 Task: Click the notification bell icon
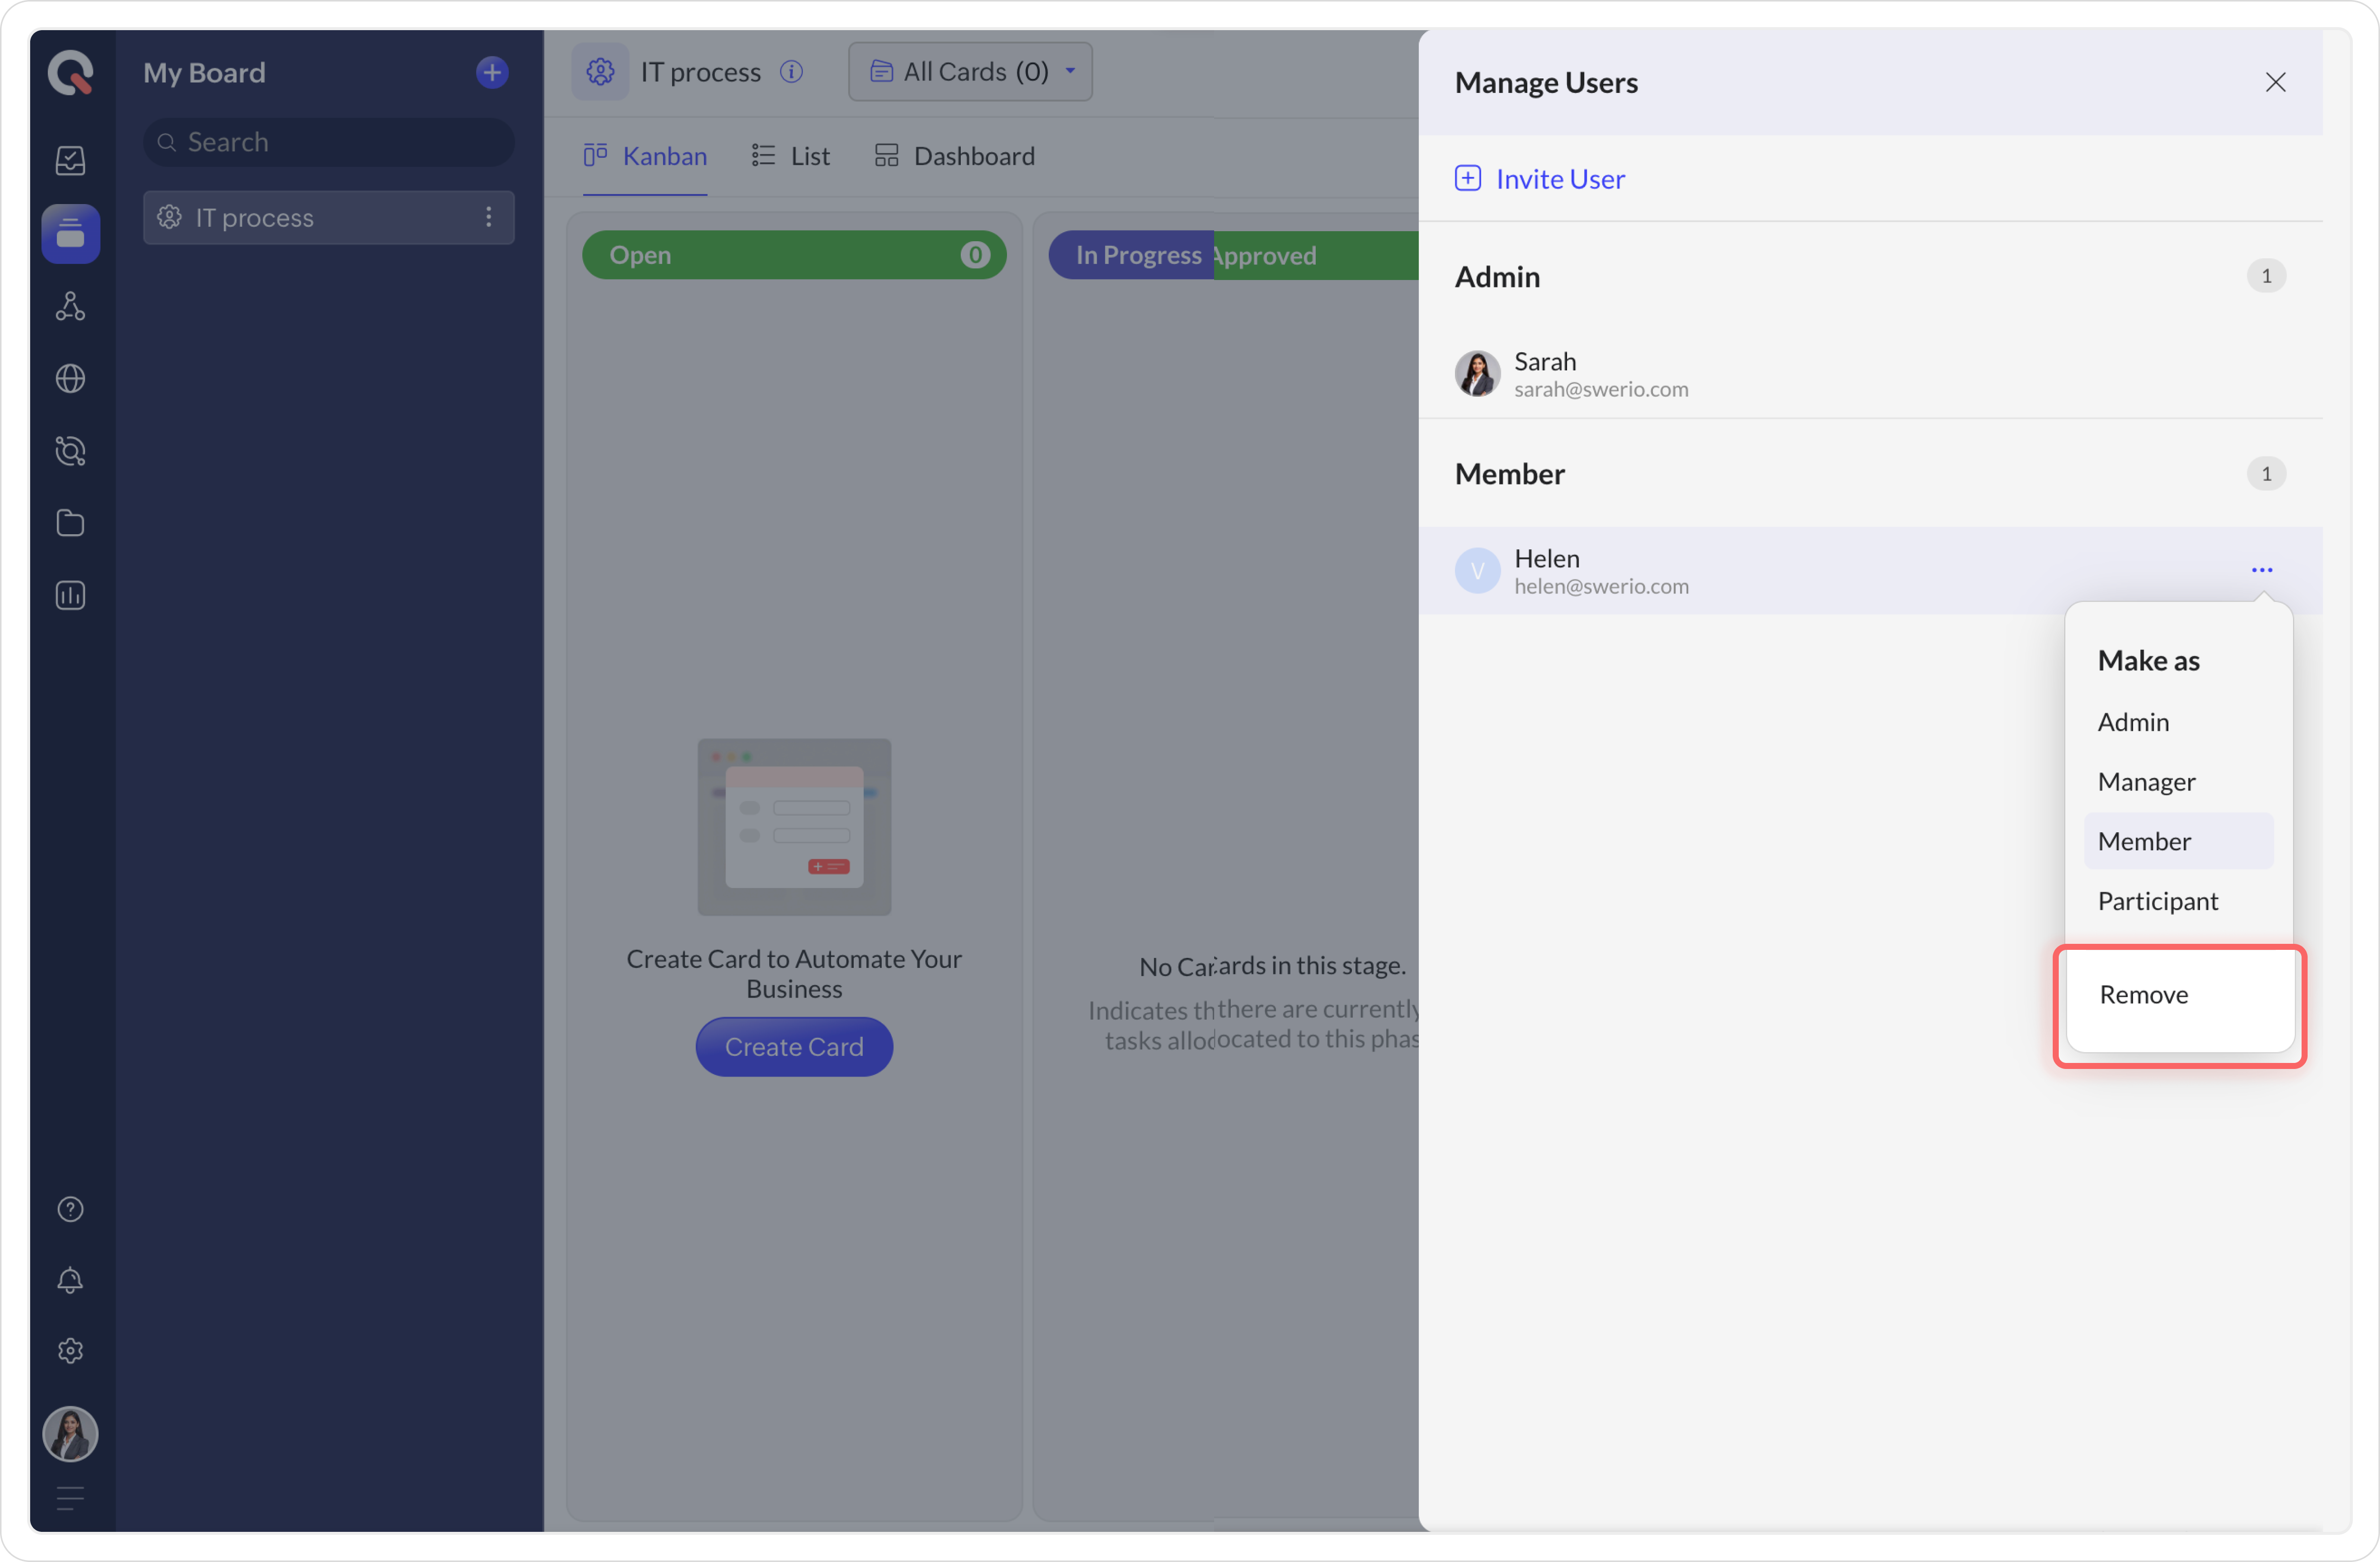coord(70,1280)
